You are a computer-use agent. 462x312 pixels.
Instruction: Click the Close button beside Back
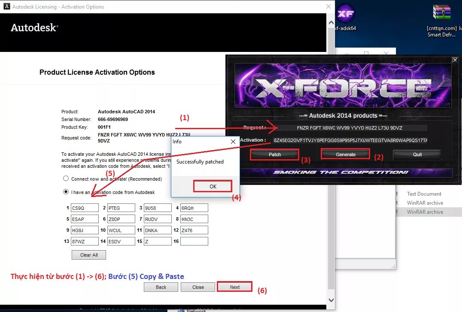point(198,287)
